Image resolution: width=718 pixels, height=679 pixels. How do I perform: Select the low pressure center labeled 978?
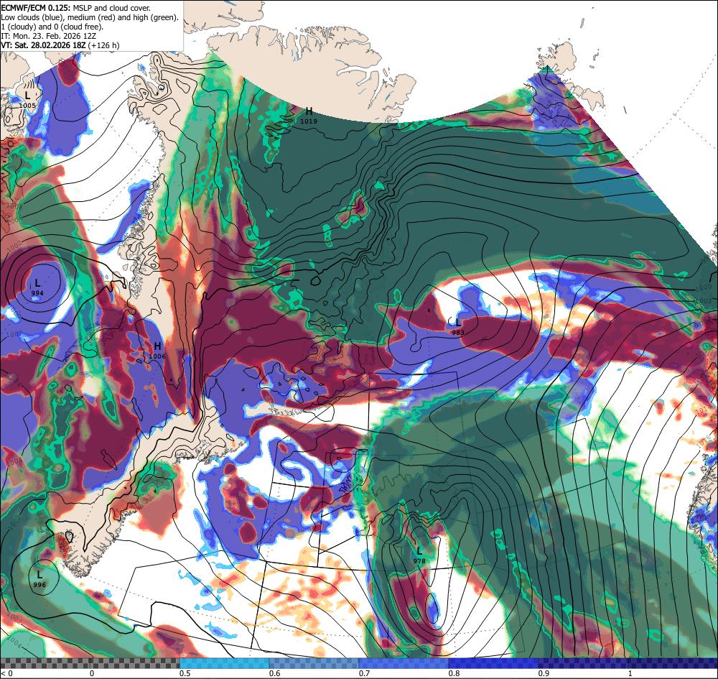419,555
